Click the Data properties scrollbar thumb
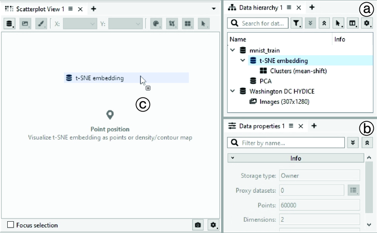The height and width of the screenshot is (233, 377). point(369,187)
